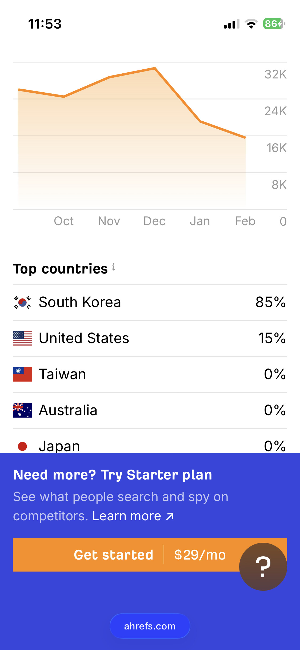Viewport: 300px width, 650px height.
Task: Tap the chart peak at Dec
Action: [x=155, y=68]
